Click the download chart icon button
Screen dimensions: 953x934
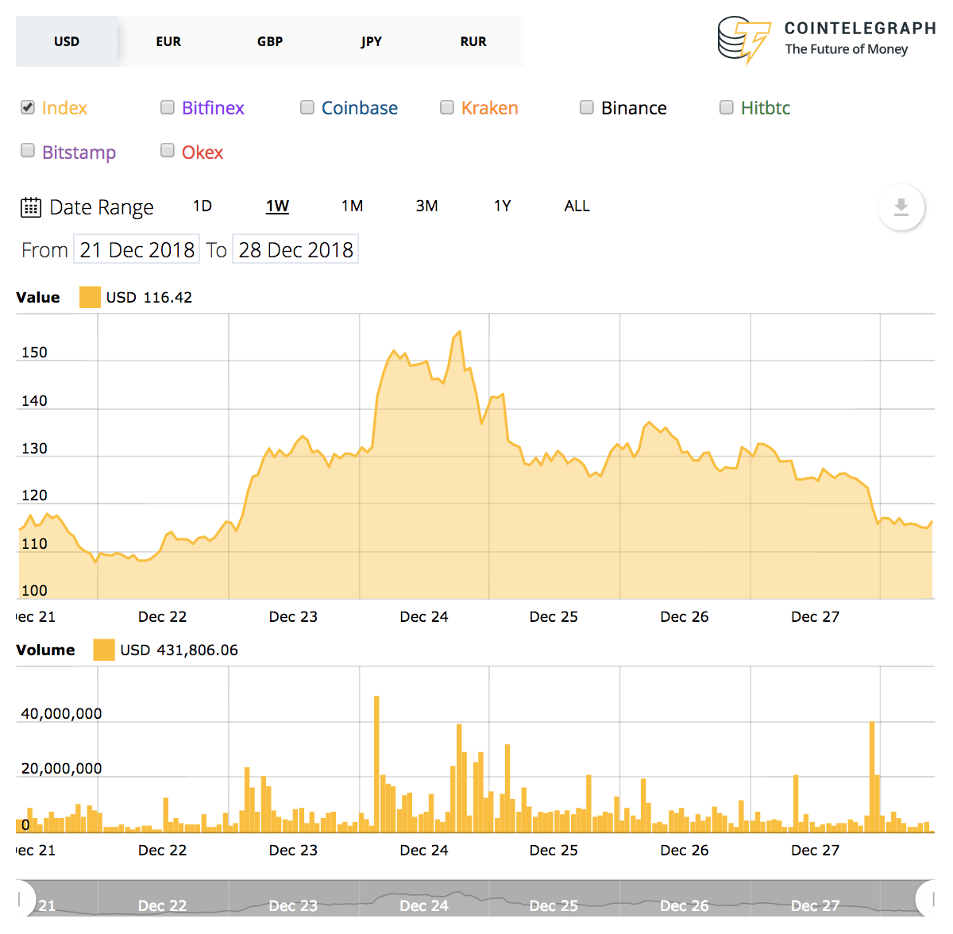coord(901,207)
